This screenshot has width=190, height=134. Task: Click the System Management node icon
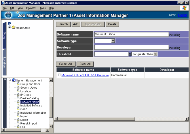click(14, 80)
